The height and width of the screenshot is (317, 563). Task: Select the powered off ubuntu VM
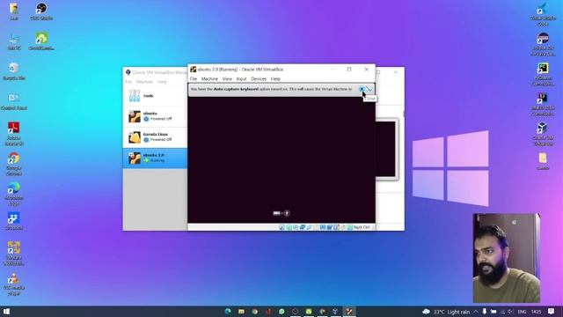click(155, 116)
